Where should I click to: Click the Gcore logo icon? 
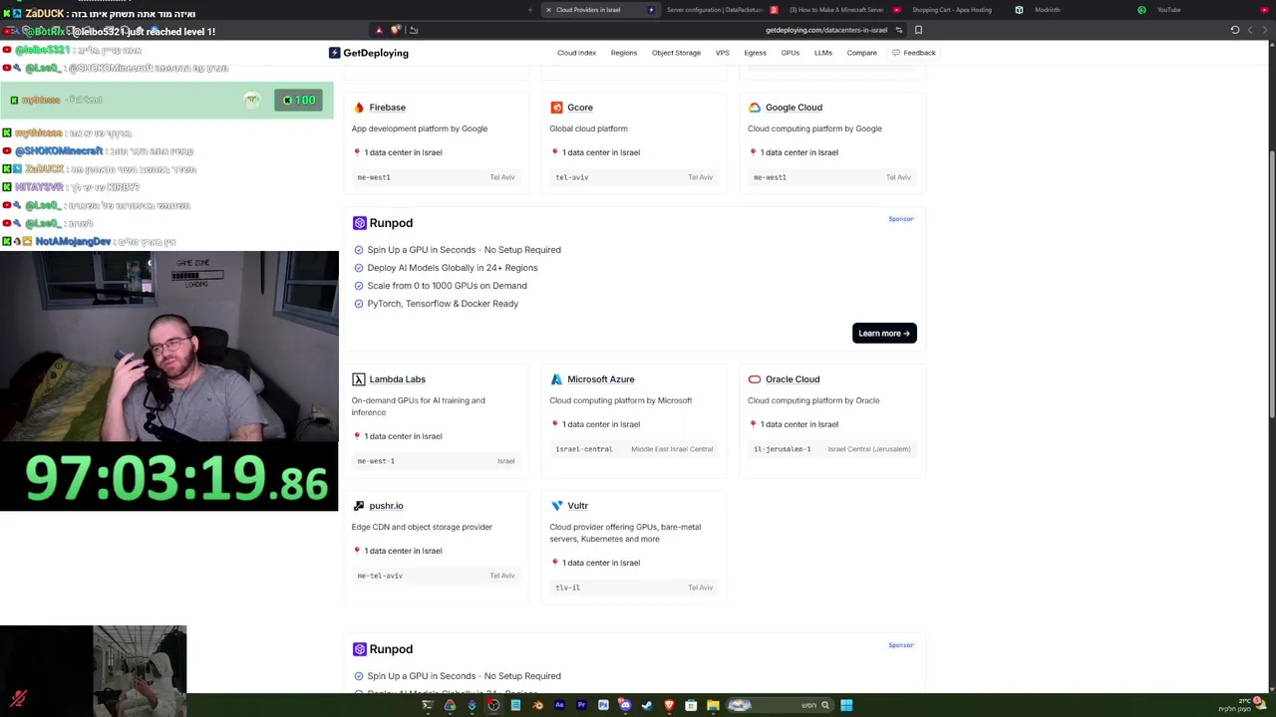click(x=556, y=108)
